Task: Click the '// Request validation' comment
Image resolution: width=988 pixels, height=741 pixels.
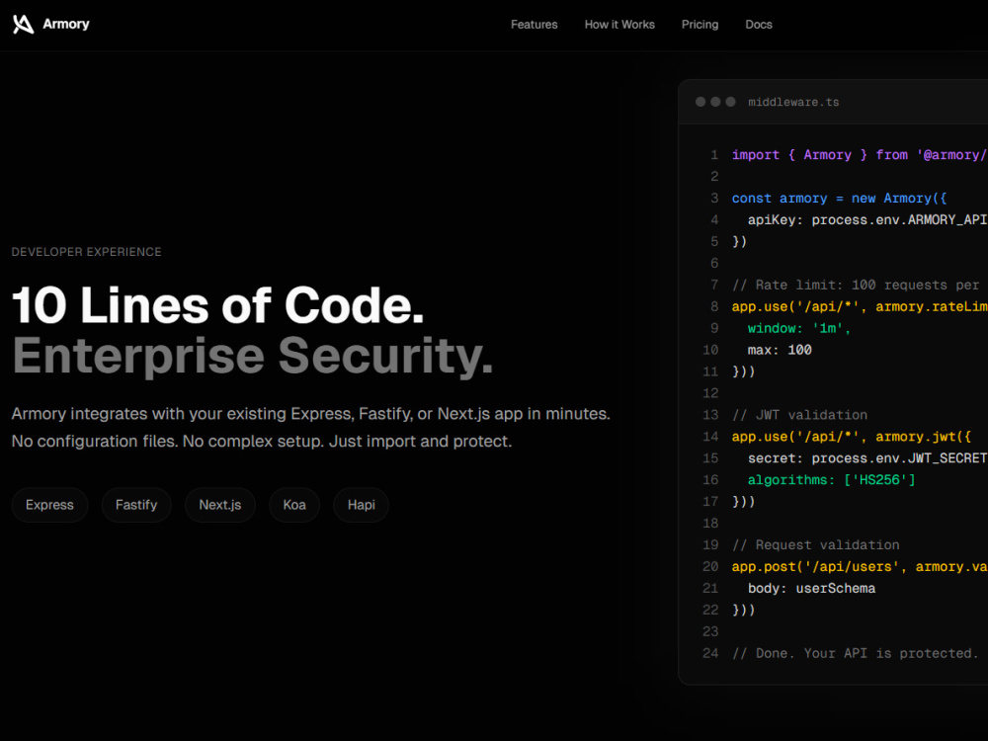Action: coord(816,545)
